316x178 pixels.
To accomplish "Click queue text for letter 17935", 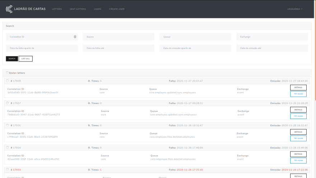I will click(172, 137).
